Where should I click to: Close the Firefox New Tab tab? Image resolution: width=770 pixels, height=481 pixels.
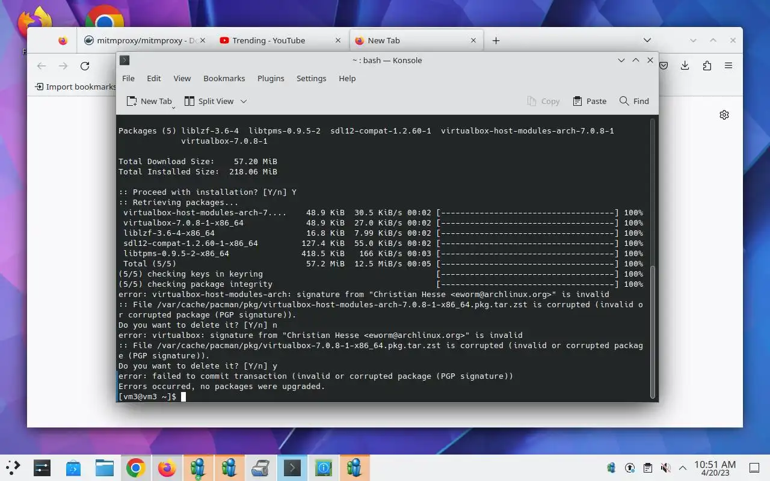click(473, 40)
